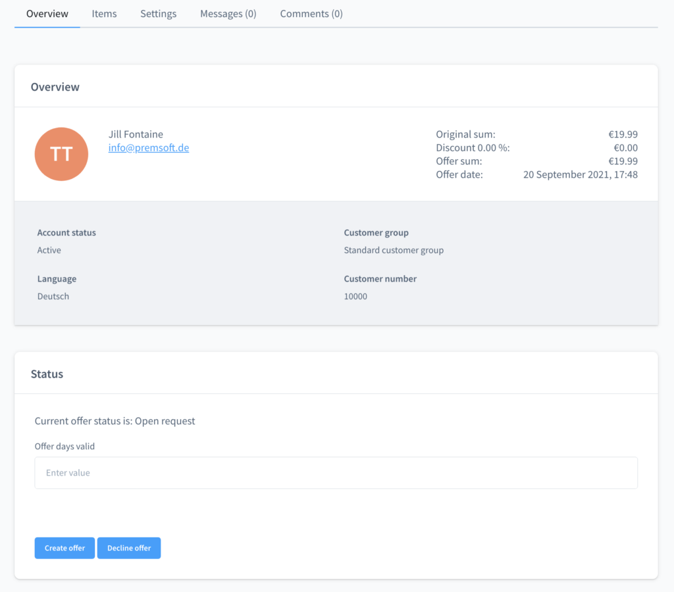Viewport: 674px width, 592px height.
Task: Click the Current offer status text
Action: [115, 421]
